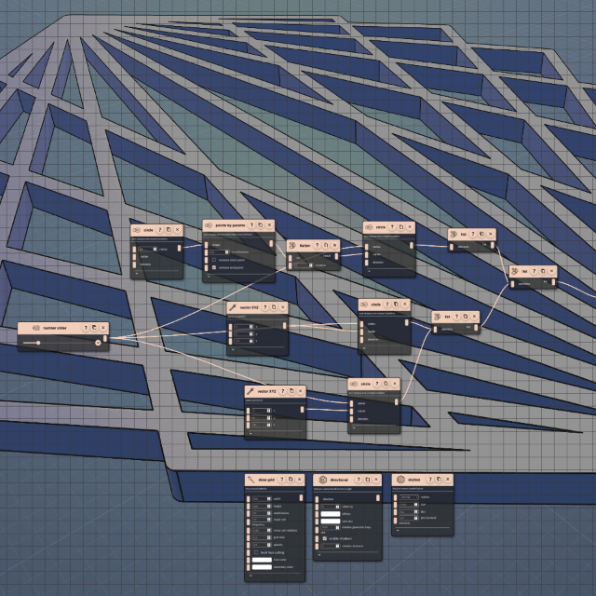Click the number slider handle

38,343
